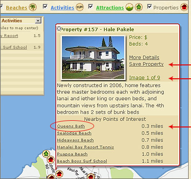Click Image 1 of 9 link
The width and height of the screenshot is (191, 179).
click(x=145, y=77)
